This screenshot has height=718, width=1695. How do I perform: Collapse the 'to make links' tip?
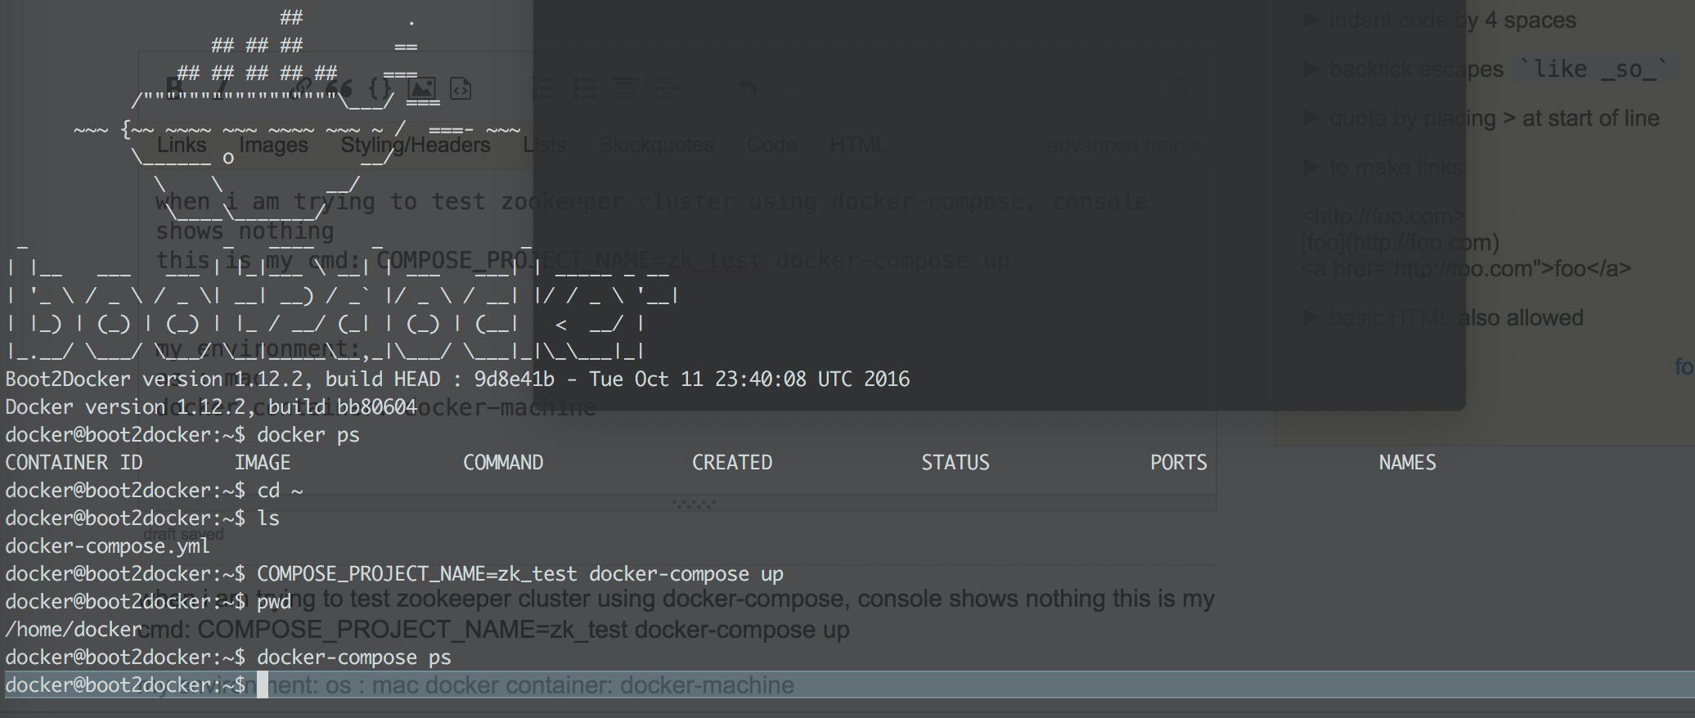[x=1383, y=168]
